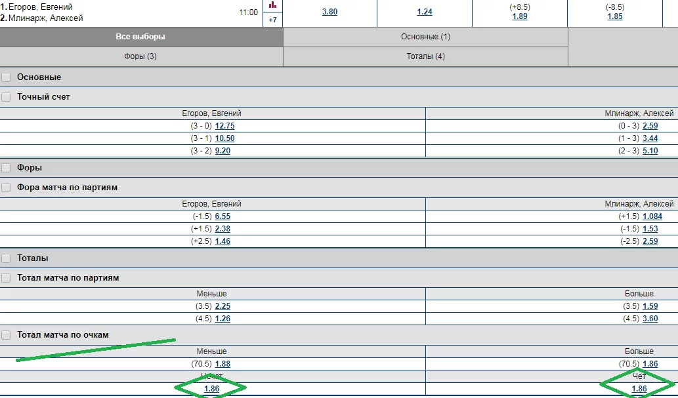
Task: Toggle Тотал матча по партиям checkbox
Action: tap(6, 278)
